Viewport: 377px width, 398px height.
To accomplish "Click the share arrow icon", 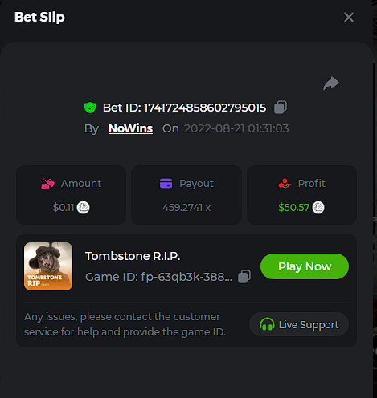I will tap(331, 83).
